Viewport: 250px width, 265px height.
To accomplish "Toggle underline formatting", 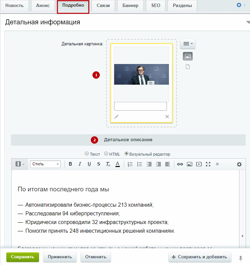I will coord(89,164).
